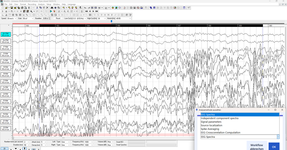Open the Number tones per second dropdown
287x150 pixels.
(x=28, y=142)
